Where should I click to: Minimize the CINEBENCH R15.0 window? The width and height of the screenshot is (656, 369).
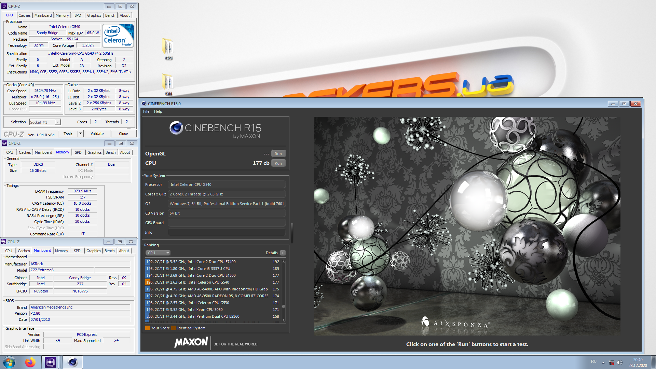click(x=613, y=104)
